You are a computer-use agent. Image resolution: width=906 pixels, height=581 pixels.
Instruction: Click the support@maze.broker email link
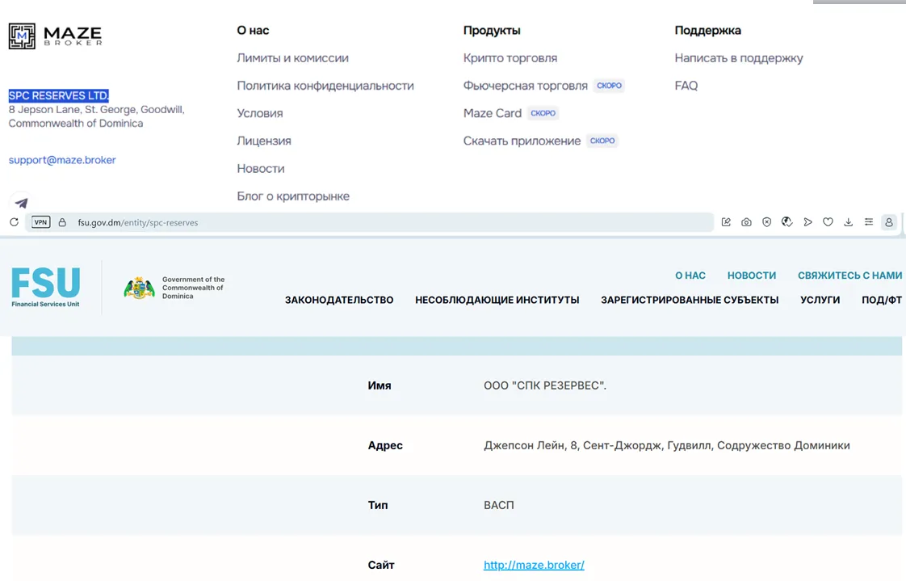coord(62,160)
